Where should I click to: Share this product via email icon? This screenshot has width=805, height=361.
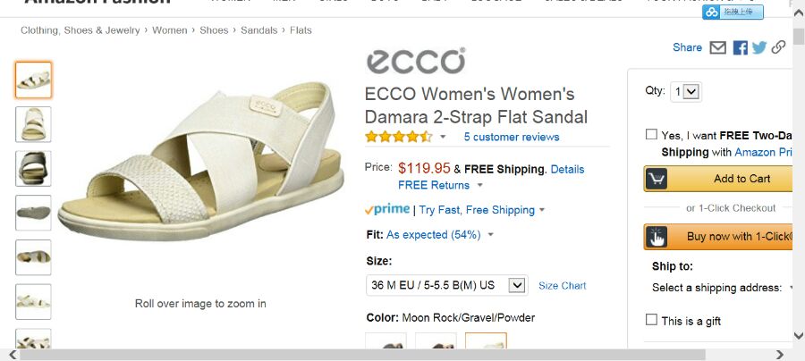tap(717, 47)
